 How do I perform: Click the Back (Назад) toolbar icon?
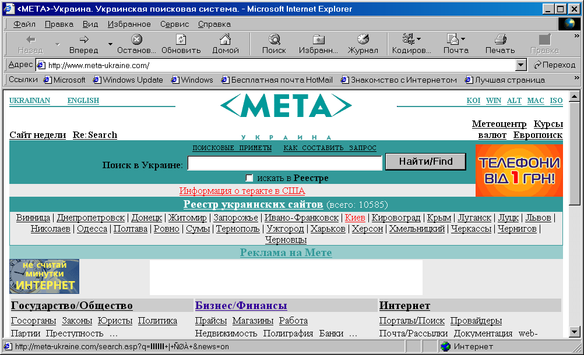(x=30, y=40)
